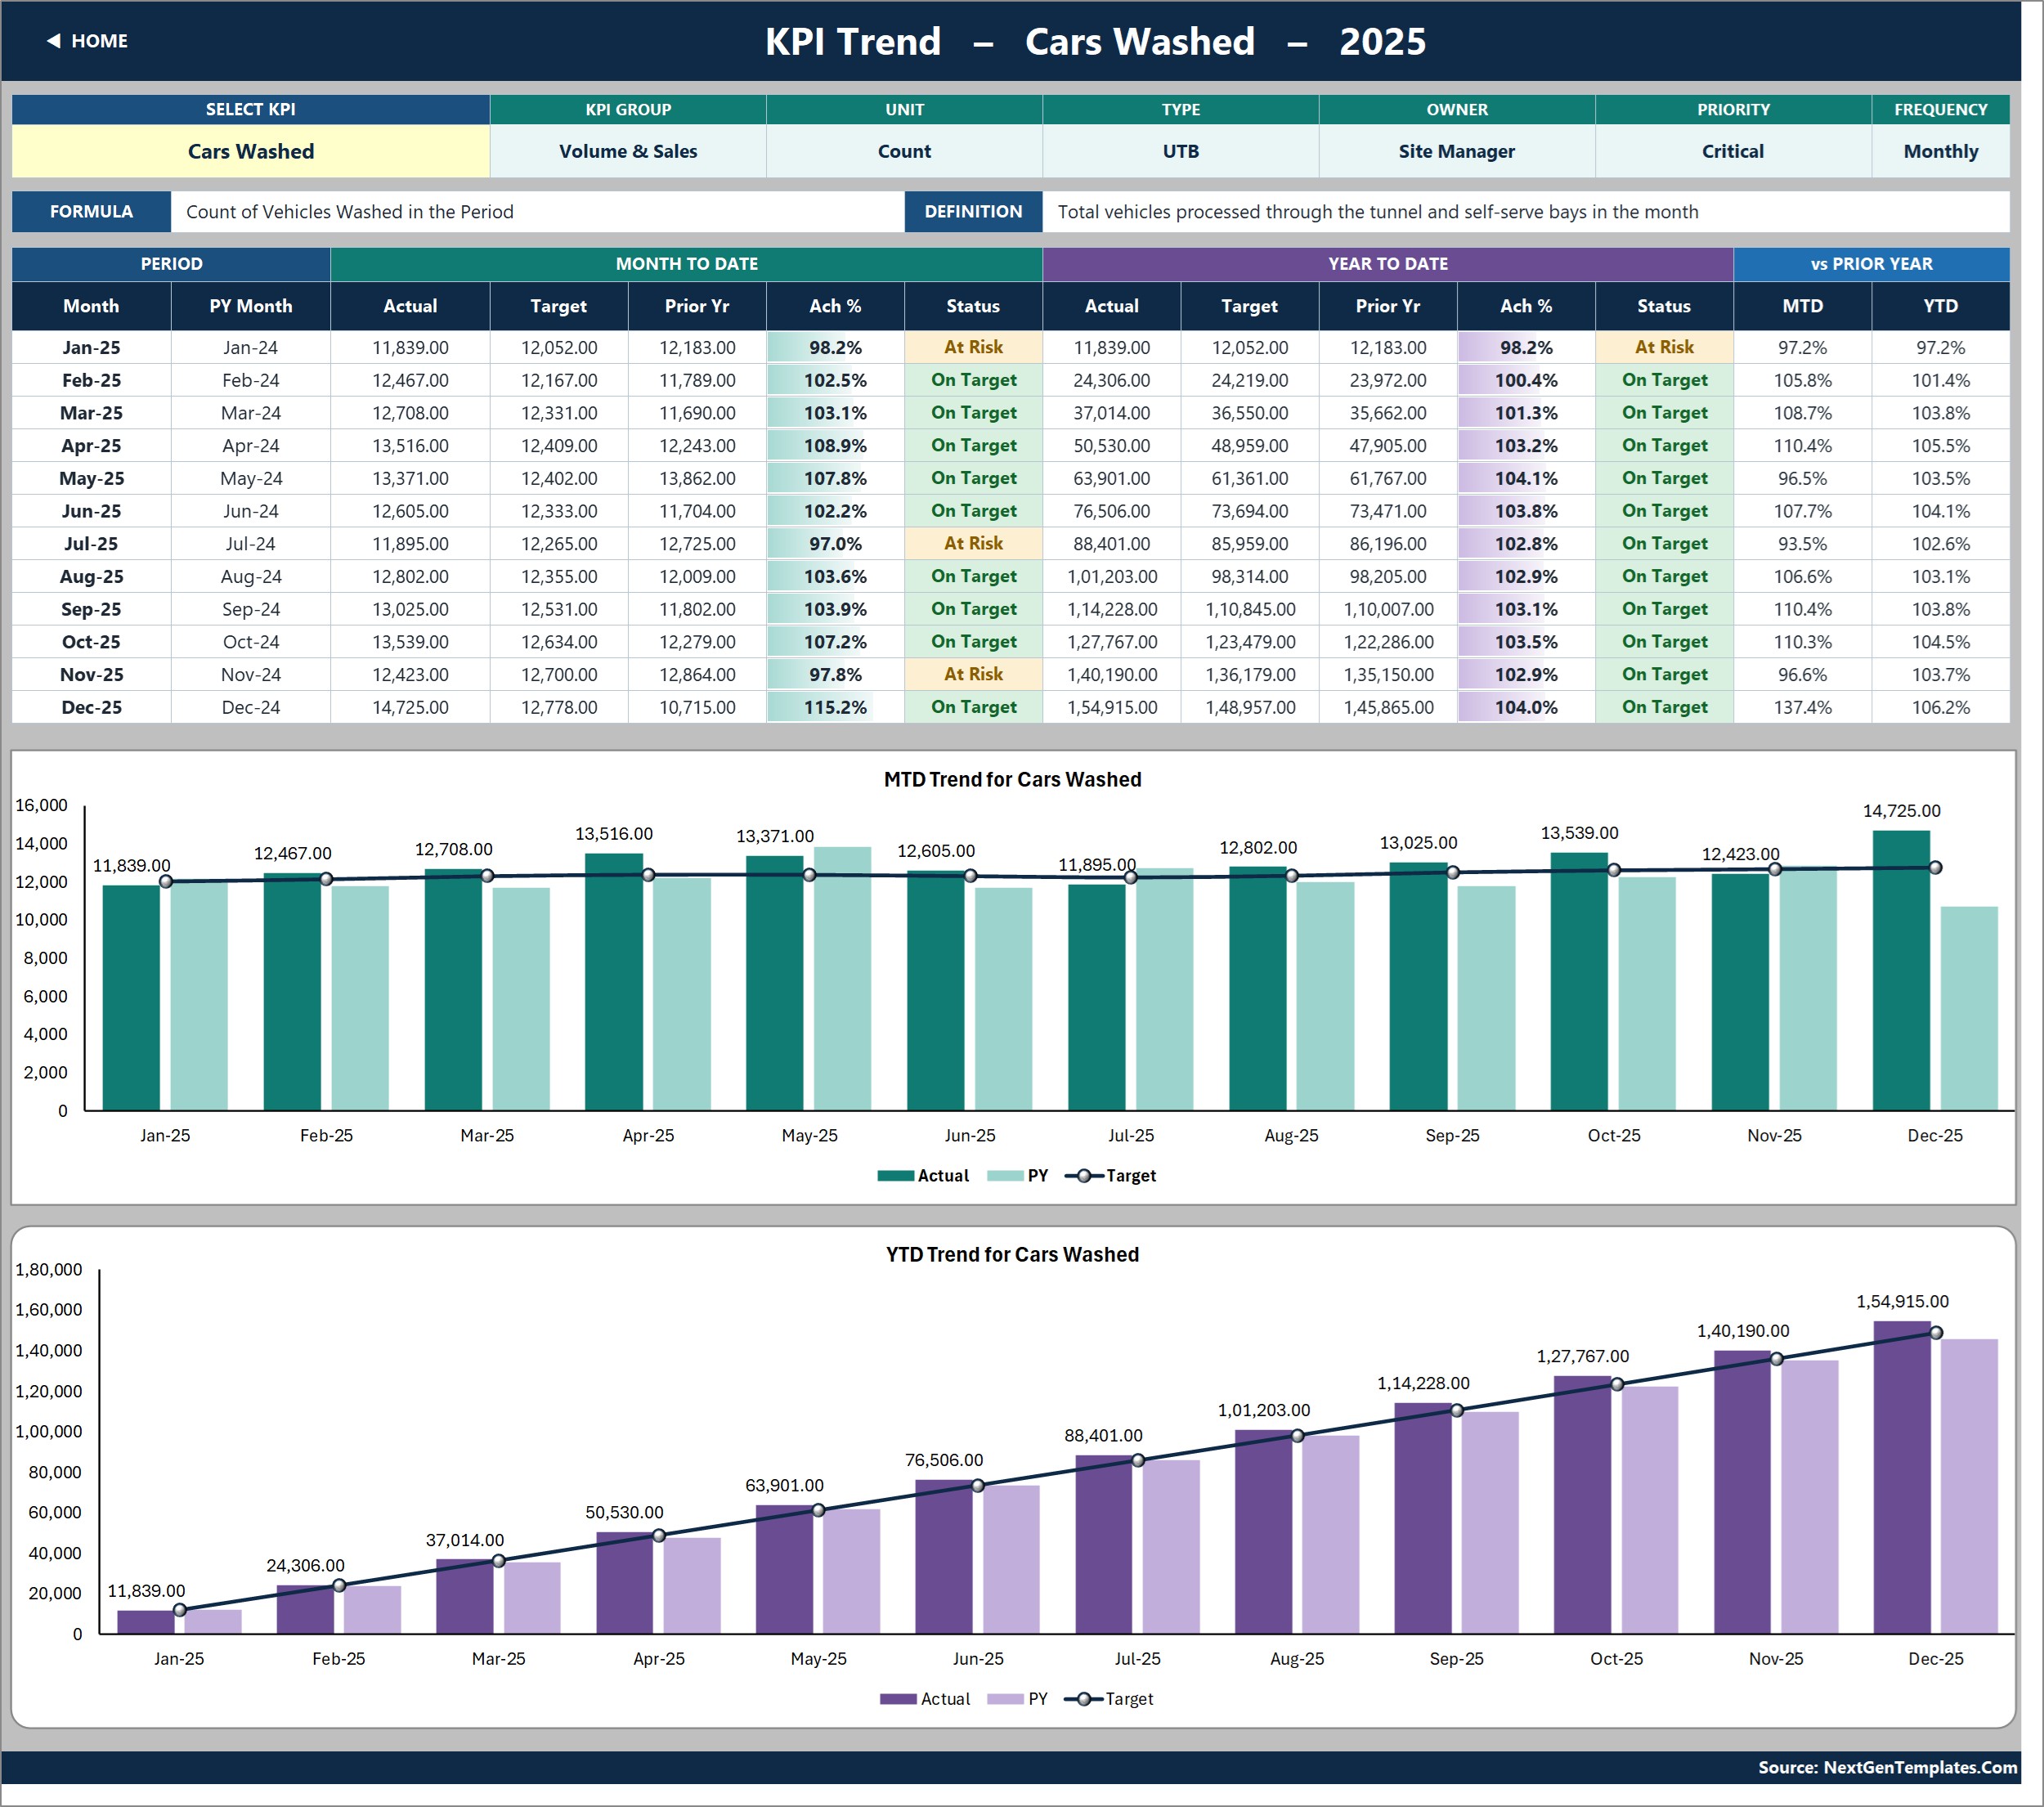Viewport: 2044px width, 1807px height.
Task: Click the Dec-25 PY bar in MTD chart
Action: [1969, 1008]
